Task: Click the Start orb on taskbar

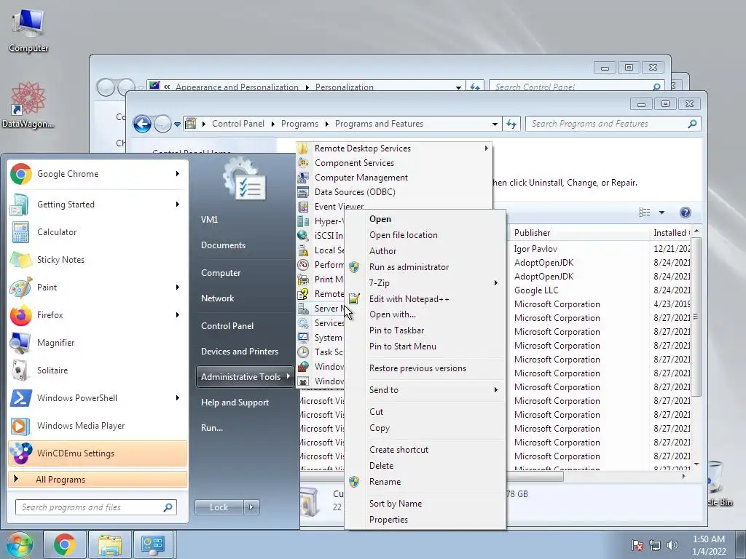Action: point(18,544)
